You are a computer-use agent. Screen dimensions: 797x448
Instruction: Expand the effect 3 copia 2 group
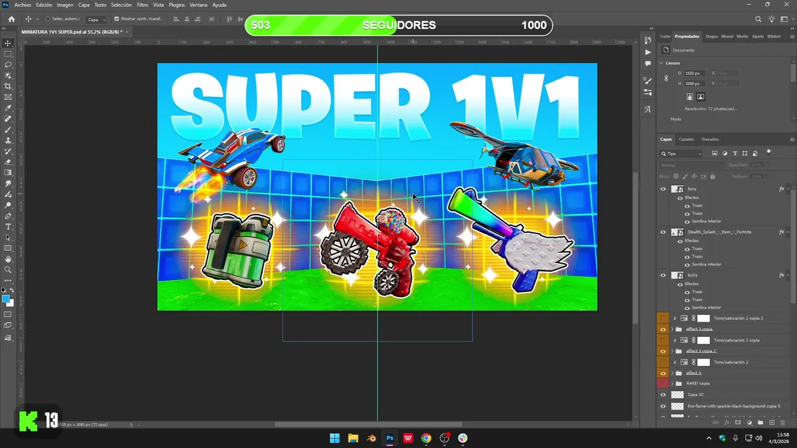673,351
